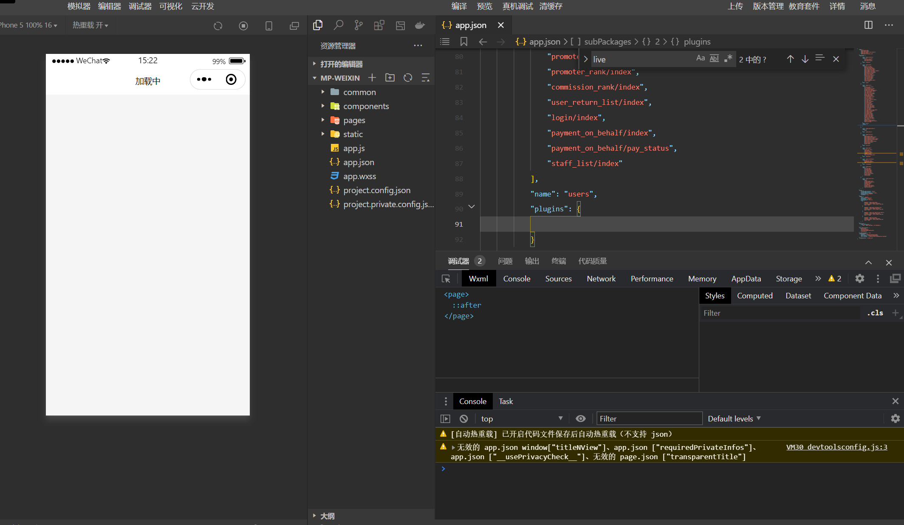Select the Console tab in debugger
The width and height of the screenshot is (904, 525).
tap(517, 278)
